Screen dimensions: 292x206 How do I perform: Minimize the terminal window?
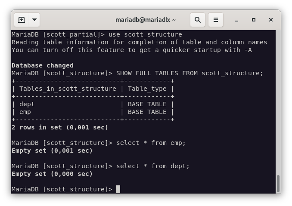pos(236,20)
